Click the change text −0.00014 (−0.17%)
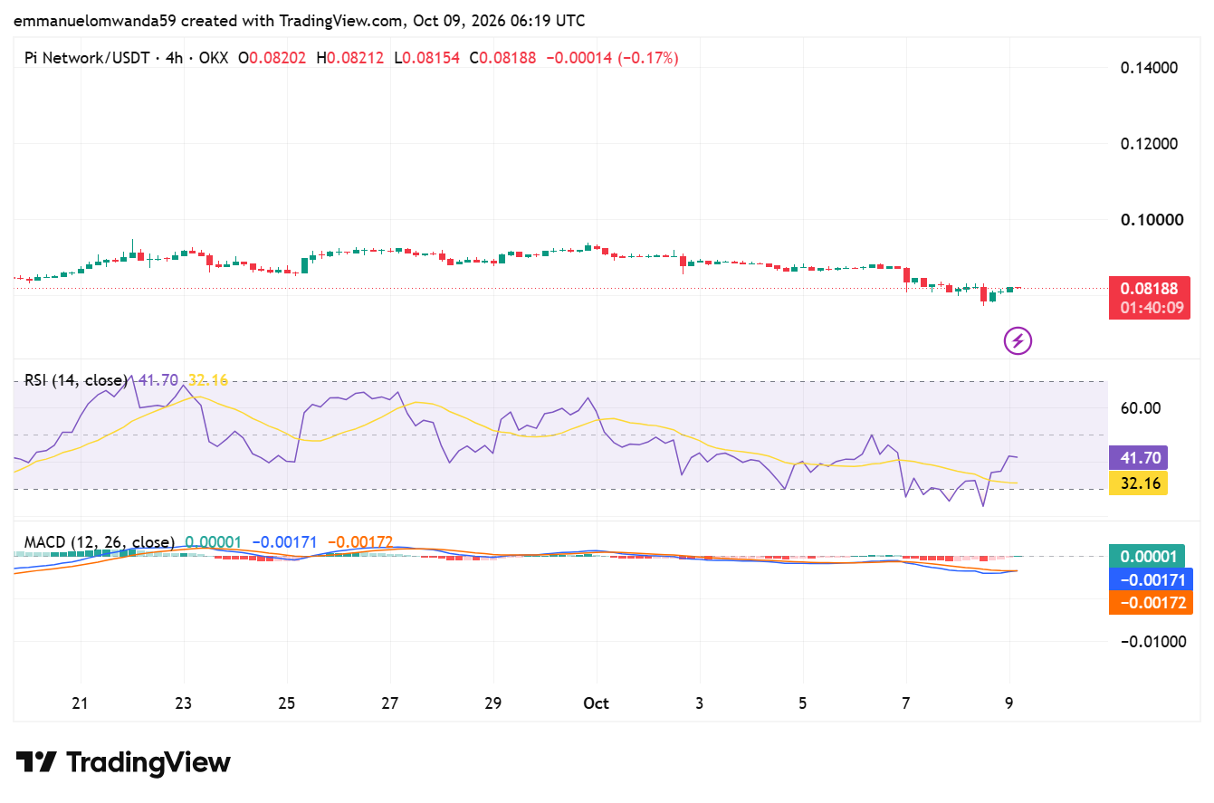The height and width of the screenshot is (803, 1214). pyautogui.click(x=611, y=58)
